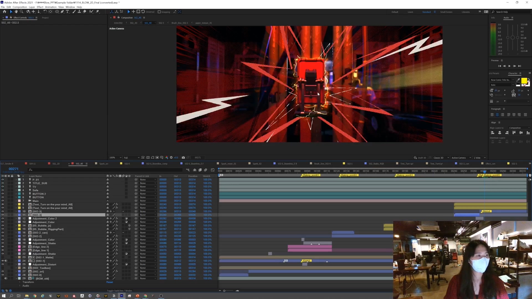Select the Horizontal Type tool
This screenshot has width=532, height=299.
point(68,12)
